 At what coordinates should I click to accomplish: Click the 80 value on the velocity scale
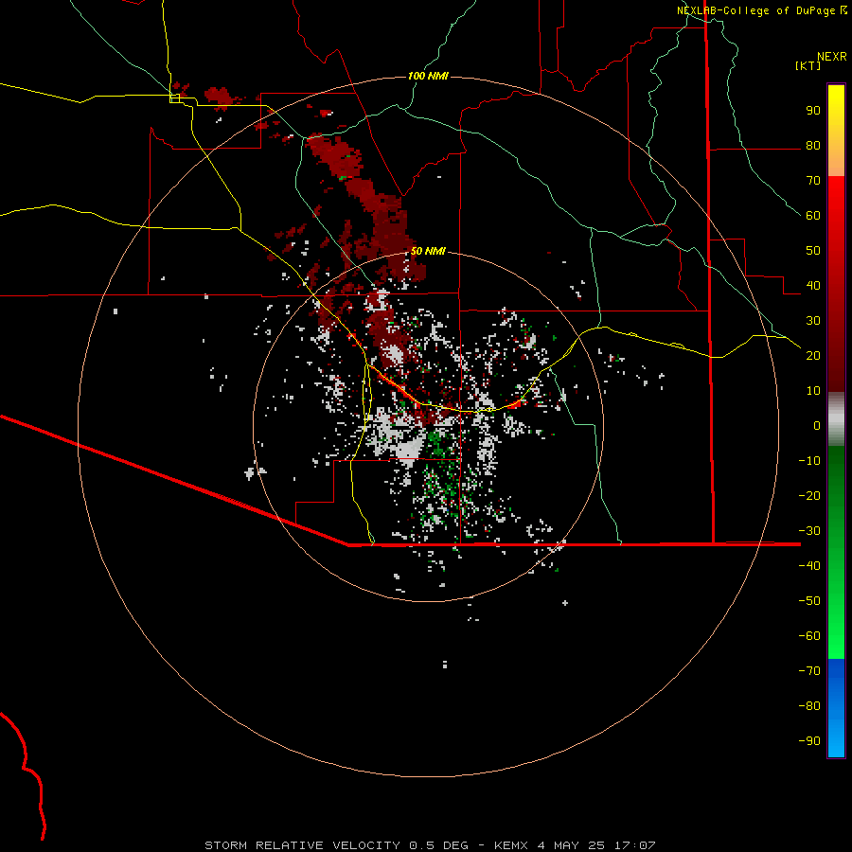[x=813, y=146]
